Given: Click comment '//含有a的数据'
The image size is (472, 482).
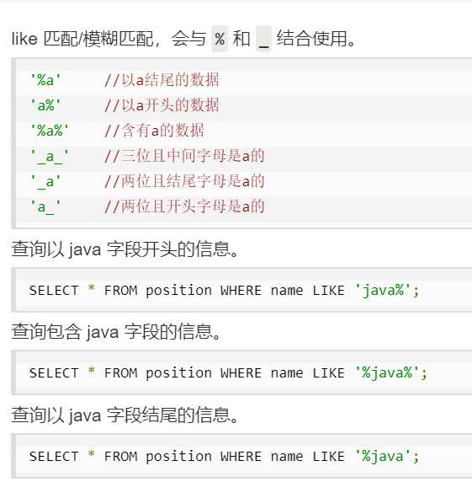Looking at the screenshot, I should (x=154, y=131).
